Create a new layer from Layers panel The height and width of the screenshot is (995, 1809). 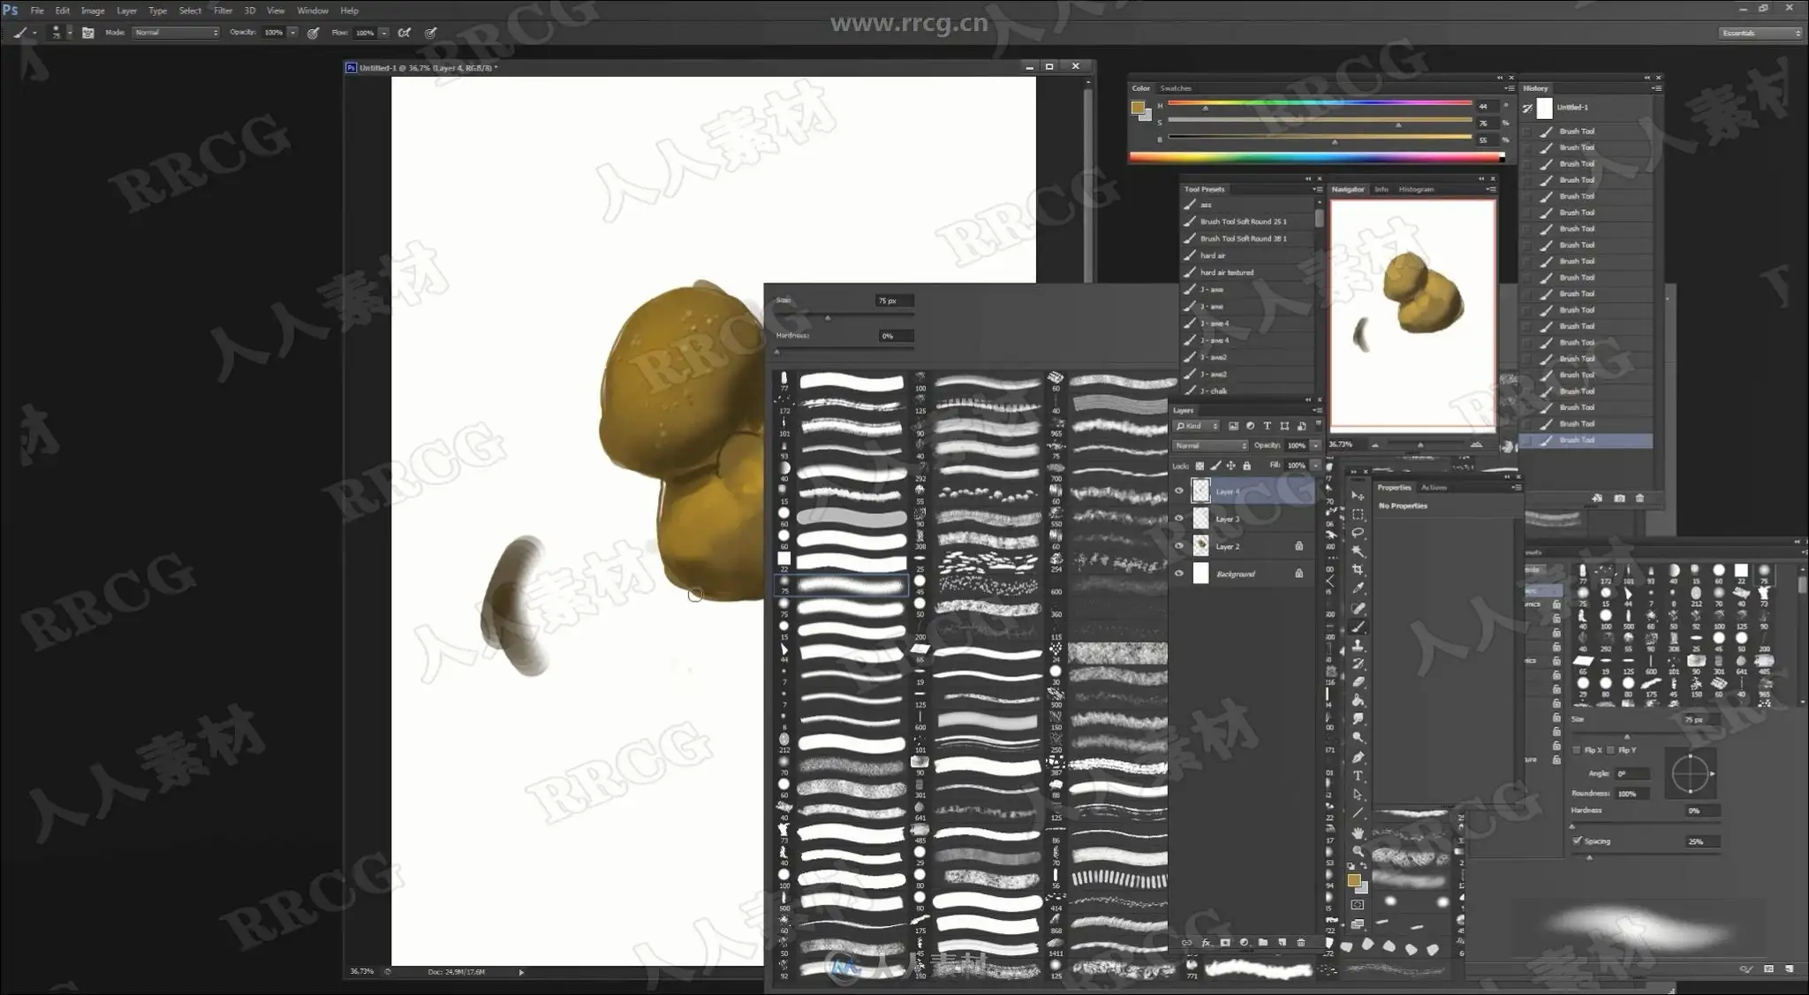pyautogui.click(x=1282, y=943)
